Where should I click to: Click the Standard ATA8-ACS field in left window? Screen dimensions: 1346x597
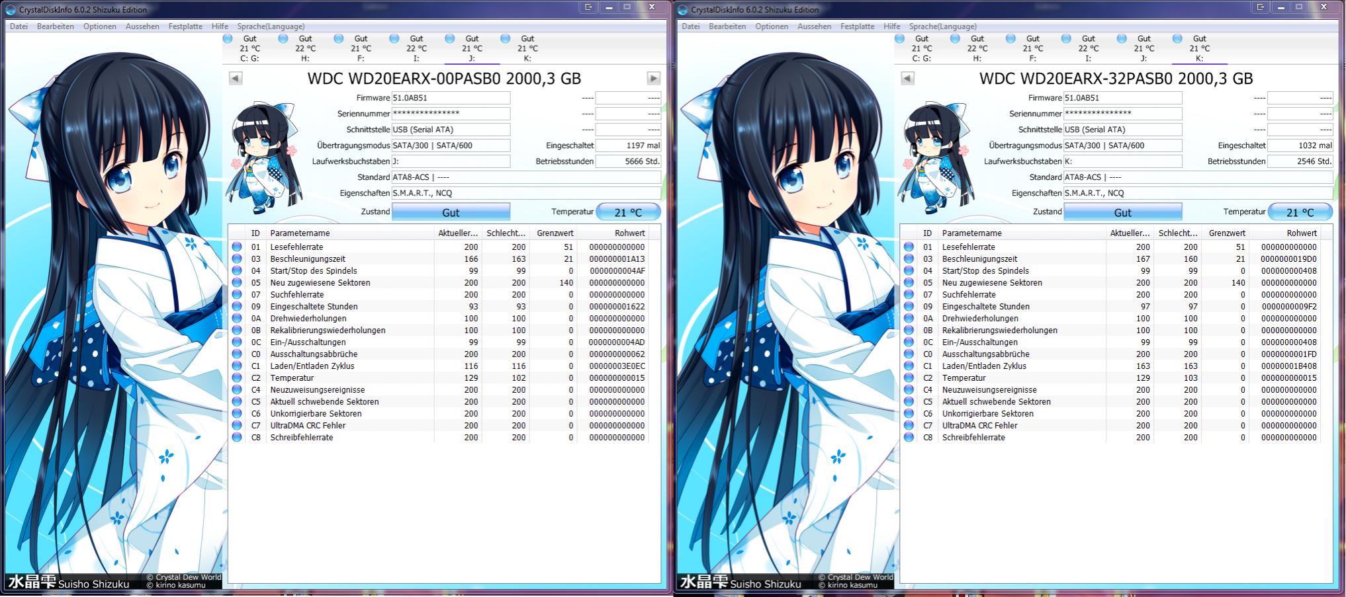pyautogui.click(x=526, y=177)
